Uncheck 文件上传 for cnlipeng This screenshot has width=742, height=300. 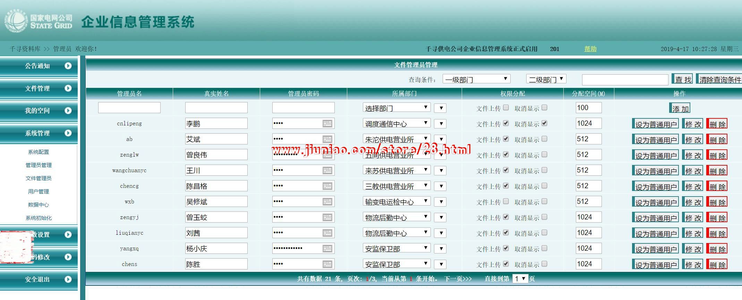click(506, 123)
